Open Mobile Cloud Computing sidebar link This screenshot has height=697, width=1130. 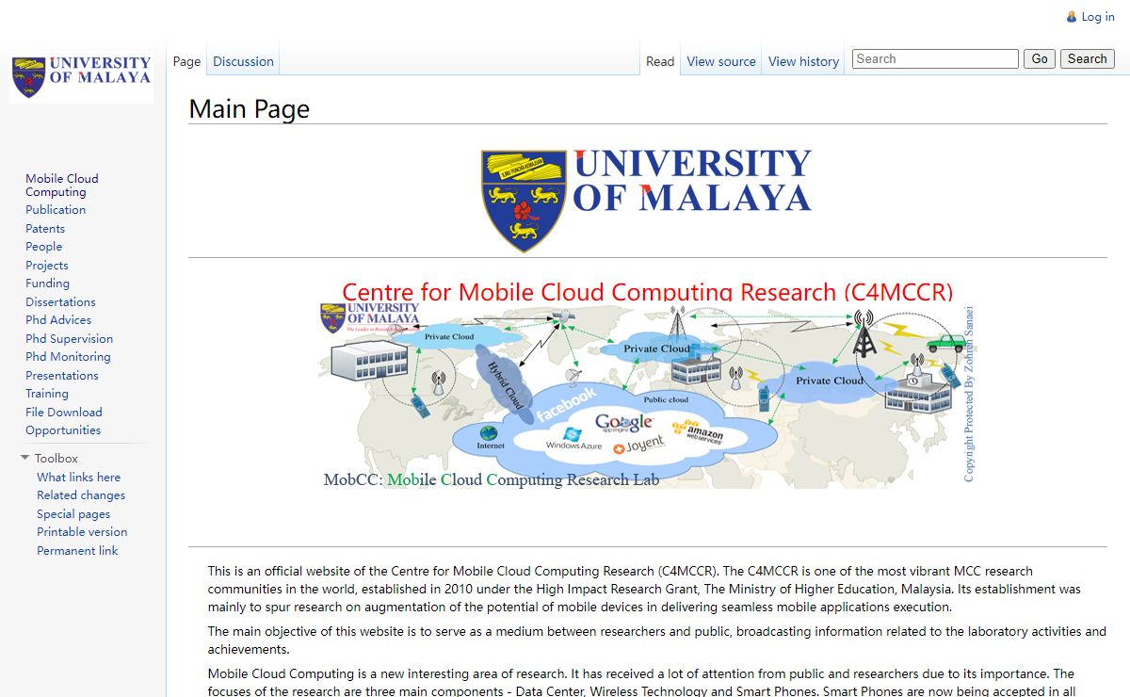coord(62,185)
